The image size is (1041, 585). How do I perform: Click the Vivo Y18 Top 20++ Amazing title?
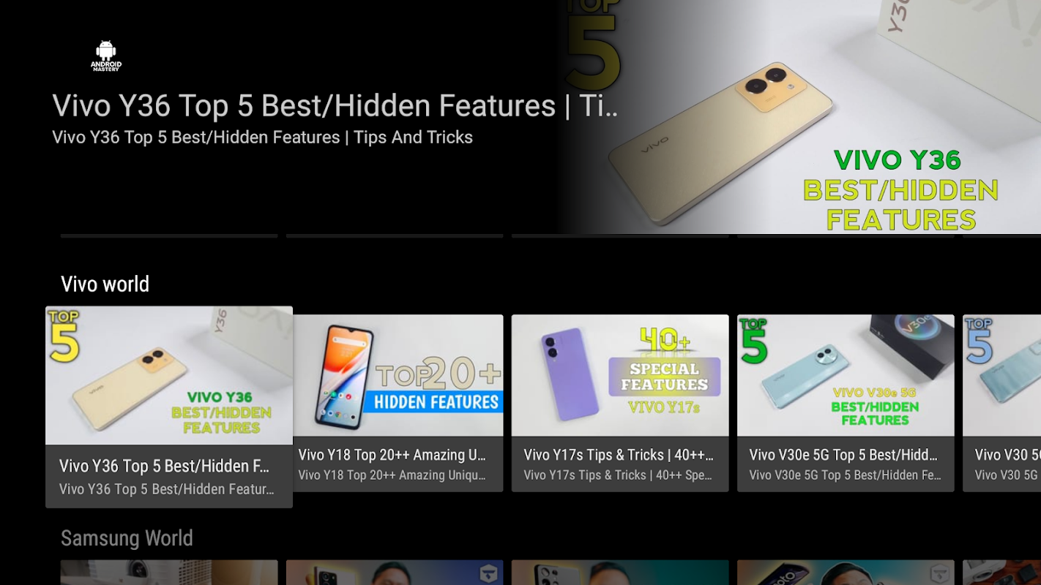click(x=392, y=455)
